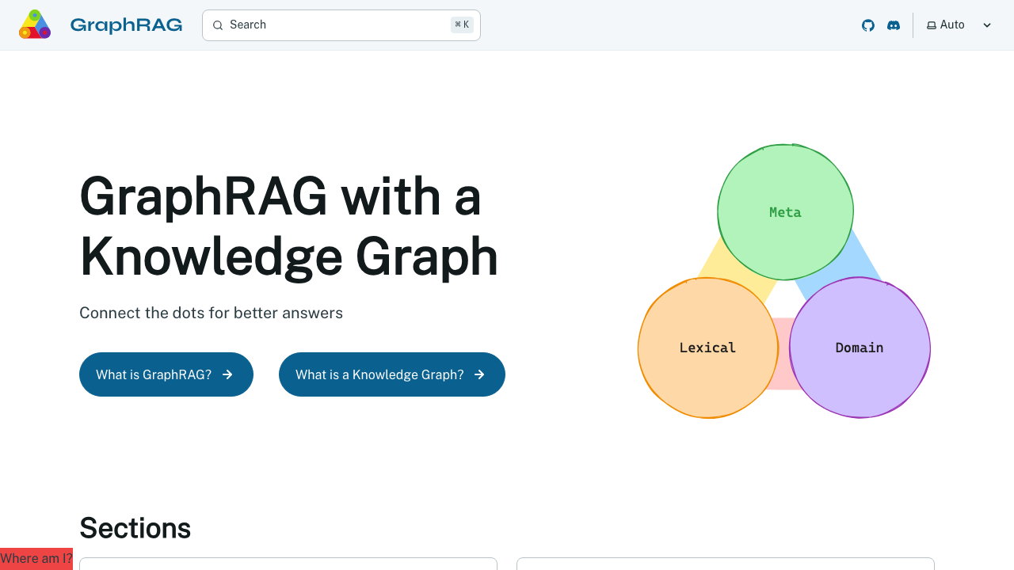Click arrow icon on Knowledge Graph button
The height and width of the screenshot is (570, 1014).
coord(479,374)
